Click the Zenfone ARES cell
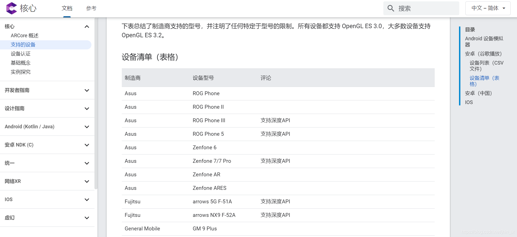 coord(210,188)
